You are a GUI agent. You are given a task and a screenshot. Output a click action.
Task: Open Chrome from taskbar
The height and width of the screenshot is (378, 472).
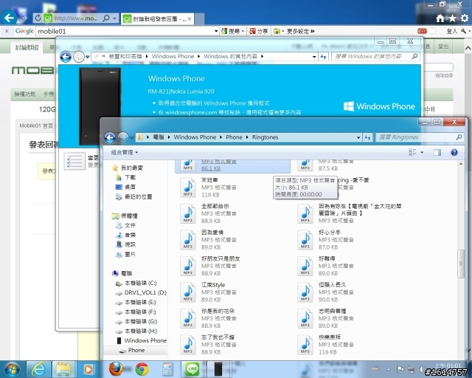(x=142, y=369)
